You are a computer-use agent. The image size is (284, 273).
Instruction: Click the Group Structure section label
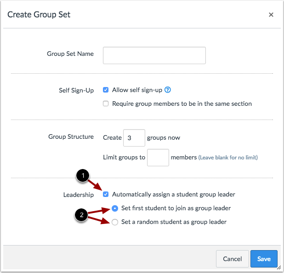point(71,136)
